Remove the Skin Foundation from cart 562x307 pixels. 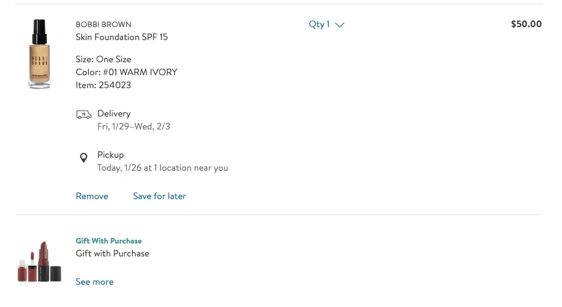click(92, 196)
